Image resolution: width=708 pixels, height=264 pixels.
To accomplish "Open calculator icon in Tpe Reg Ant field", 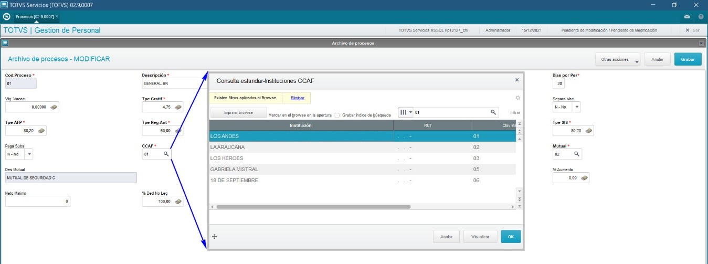I will [x=178, y=130].
